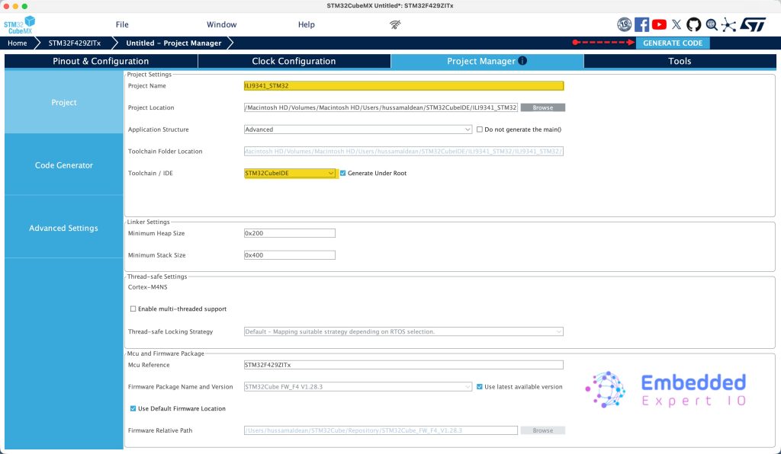
Task: Click the Minimum Heap Size field
Action: 289,233
